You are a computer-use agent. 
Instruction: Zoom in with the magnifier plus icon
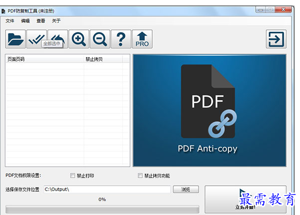click(x=79, y=39)
